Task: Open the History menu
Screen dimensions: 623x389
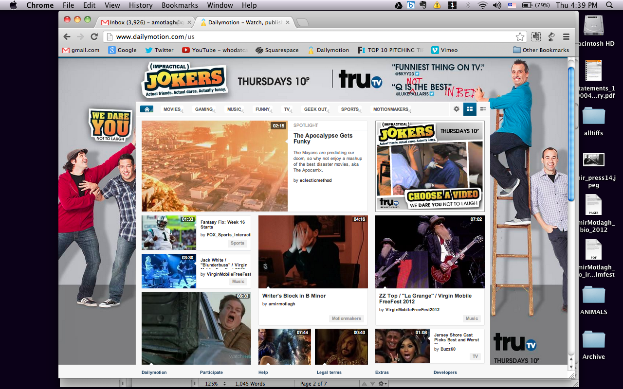Action: [x=141, y=5]
